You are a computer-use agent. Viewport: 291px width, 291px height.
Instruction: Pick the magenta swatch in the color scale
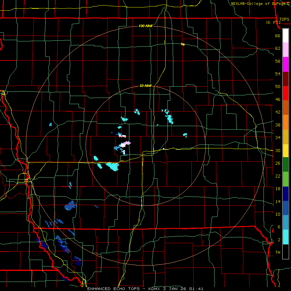pyautogui.click(x=286, y=64)
